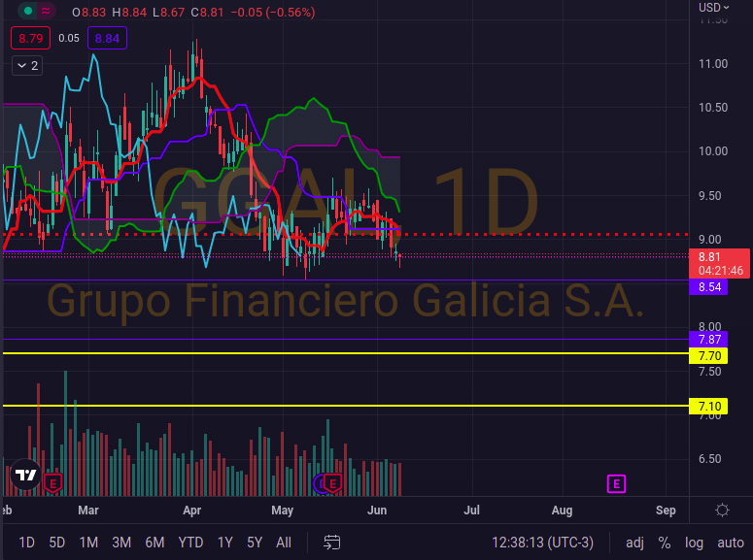Click the May red earnings E marker

tap(332, 482)
